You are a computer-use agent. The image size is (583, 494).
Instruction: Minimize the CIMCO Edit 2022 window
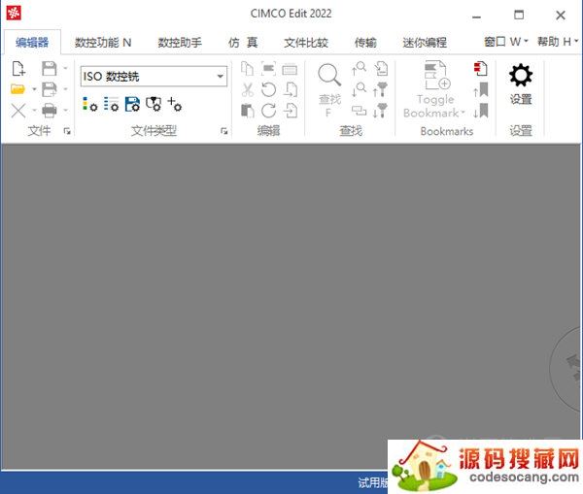click(x=477, y=16)
